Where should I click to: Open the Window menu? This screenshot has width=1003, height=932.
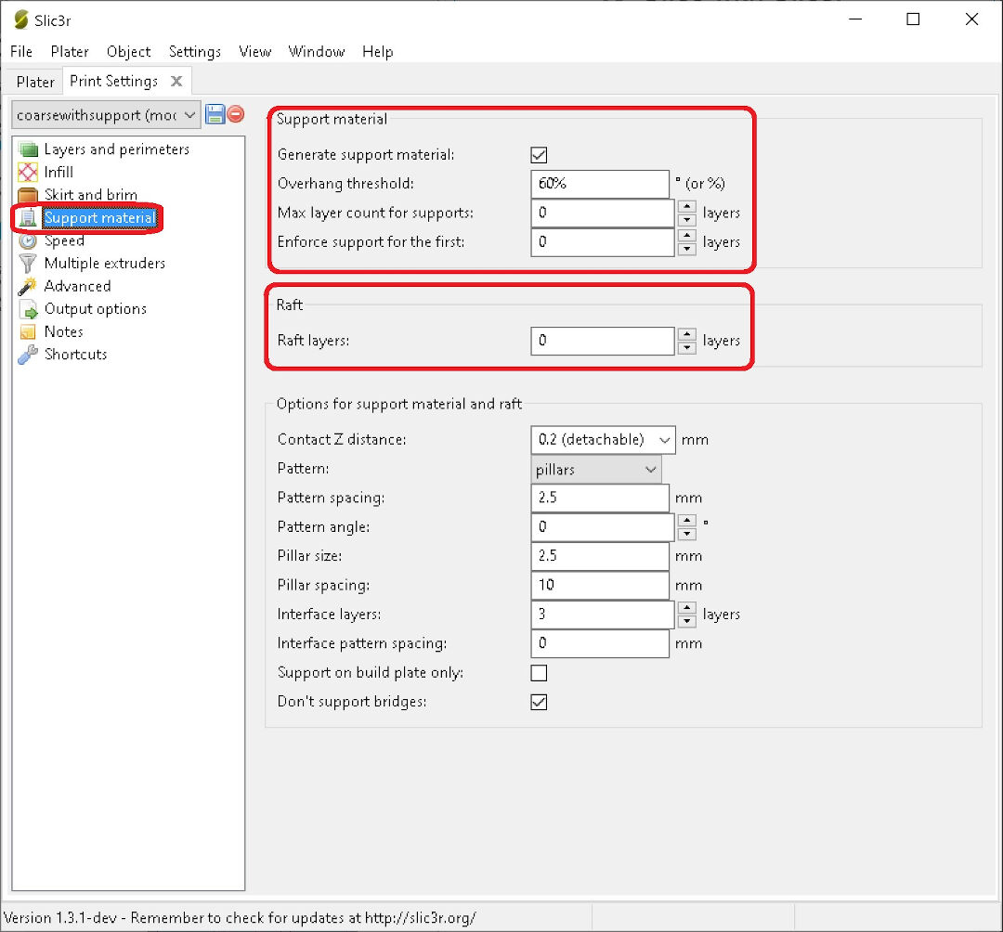point(316,52)
